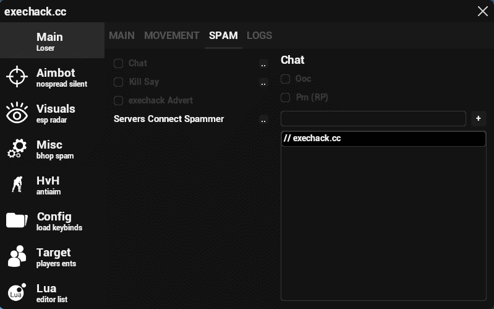The height and width of the screenshot is (309, 494).
Task: Enable the Chat spam checkbox
Action: pyautogui.click(x=119, y=63)
